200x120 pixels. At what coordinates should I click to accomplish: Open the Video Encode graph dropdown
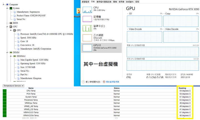click(x=128, y=29)
